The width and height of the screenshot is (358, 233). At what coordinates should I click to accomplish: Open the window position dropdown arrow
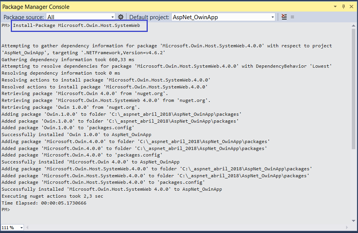point(335,6)
